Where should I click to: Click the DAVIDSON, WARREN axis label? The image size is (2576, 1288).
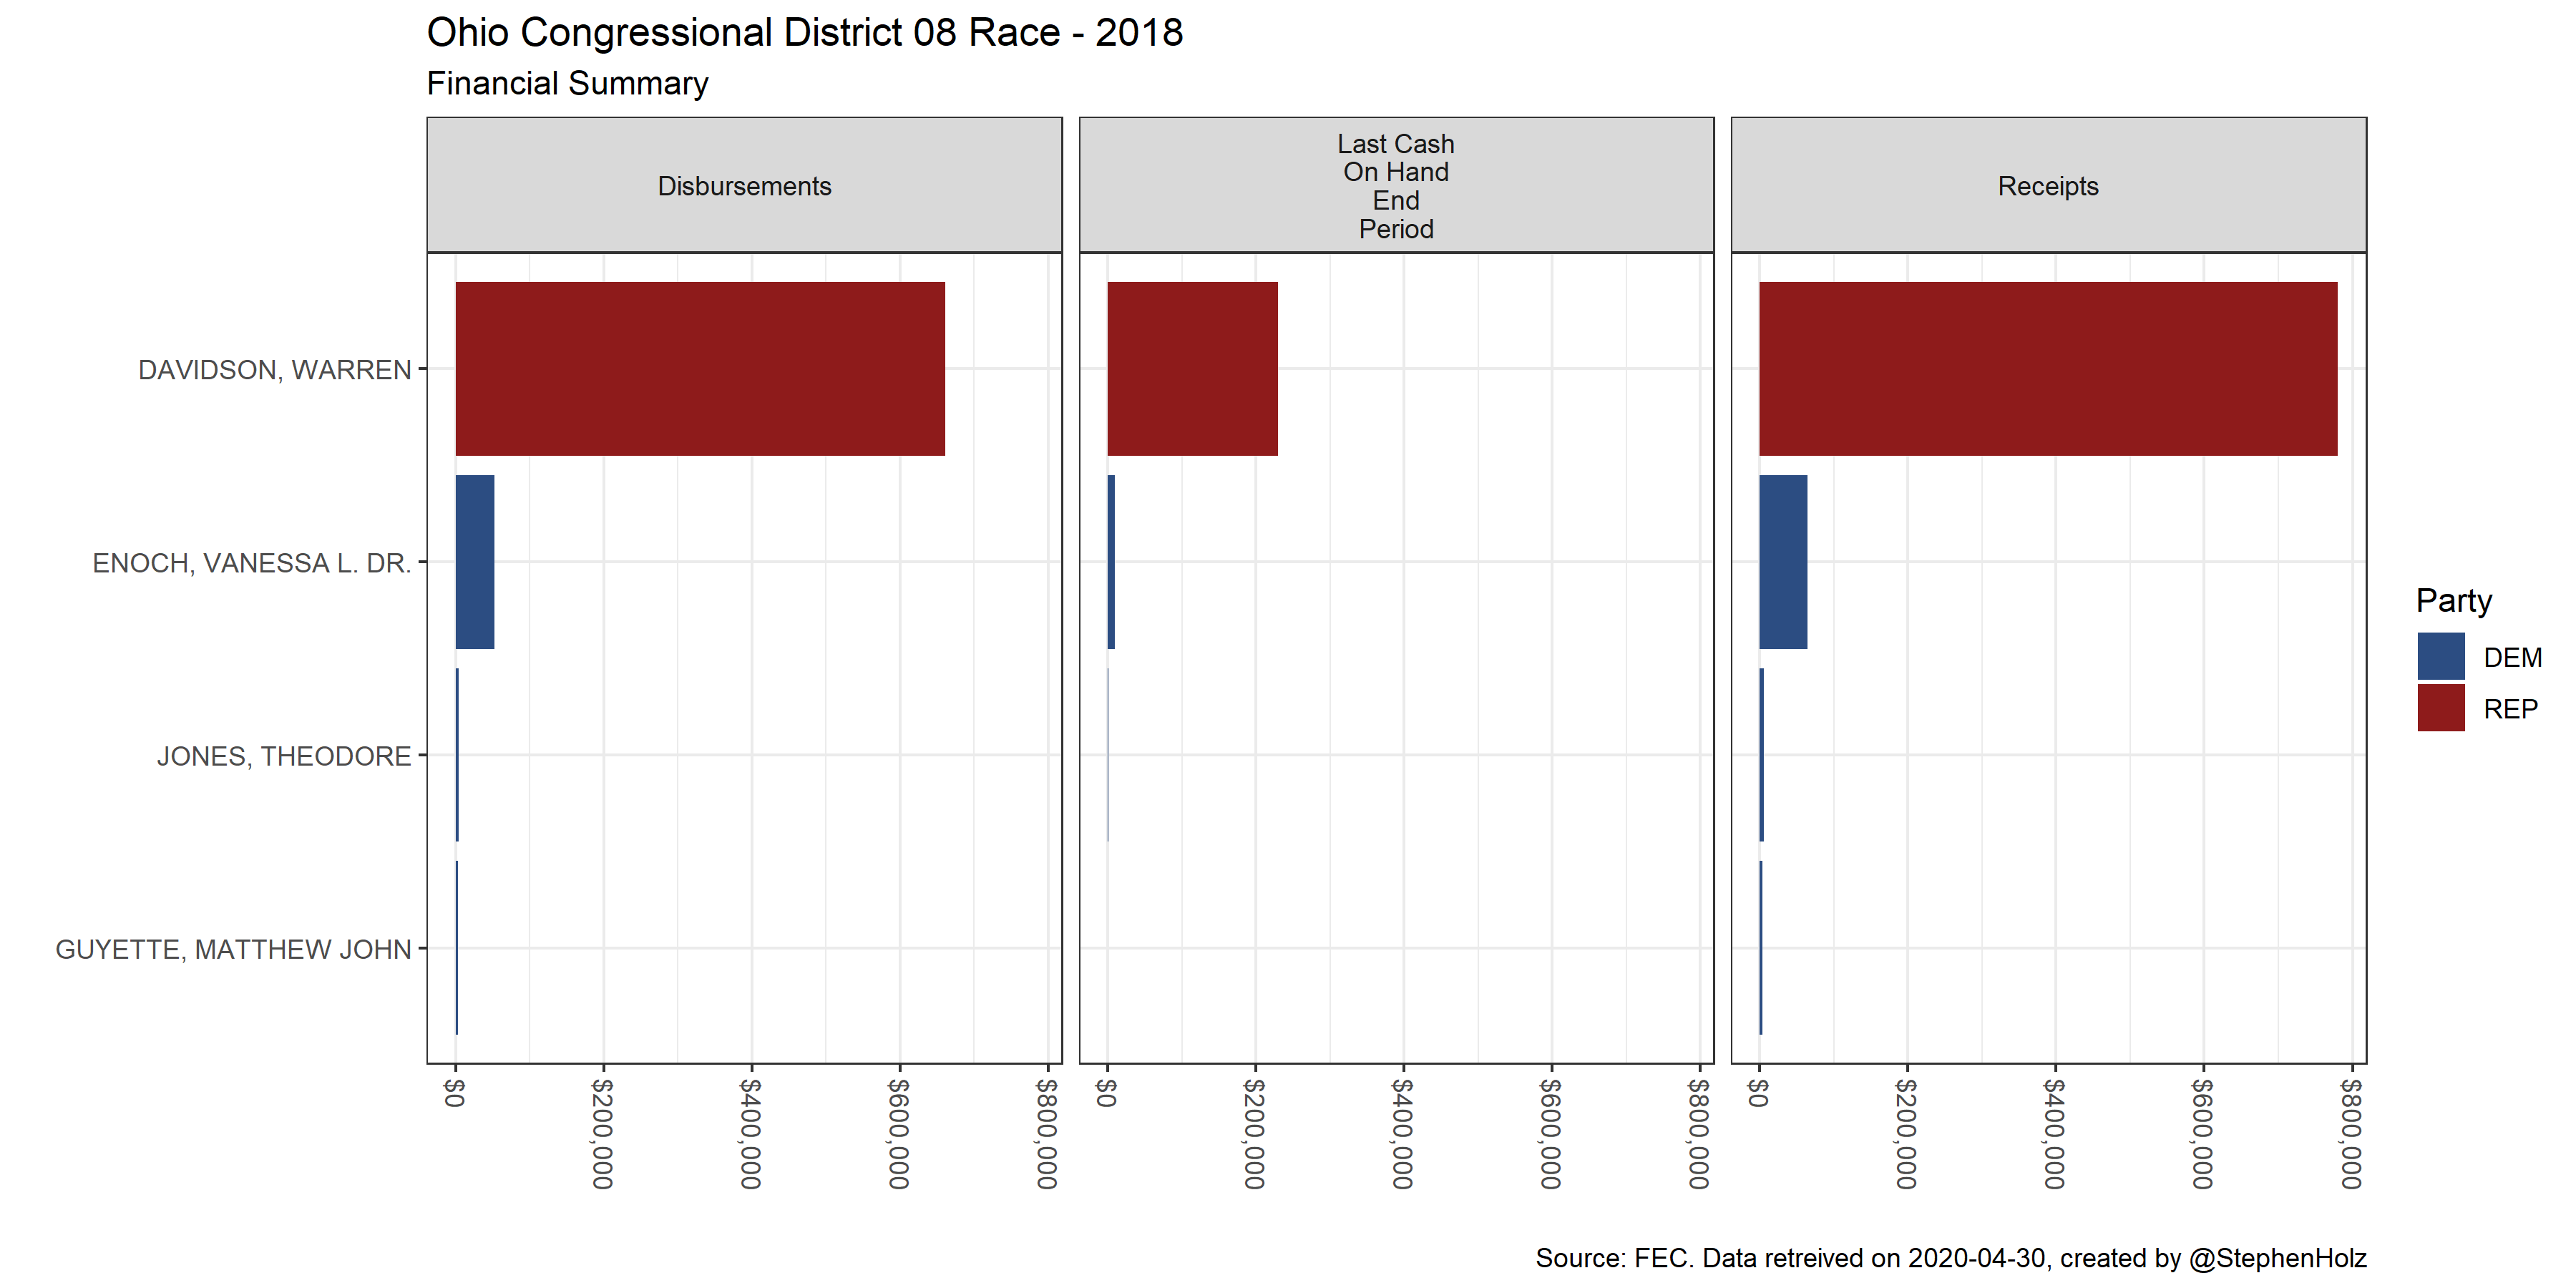click(275, 370)
